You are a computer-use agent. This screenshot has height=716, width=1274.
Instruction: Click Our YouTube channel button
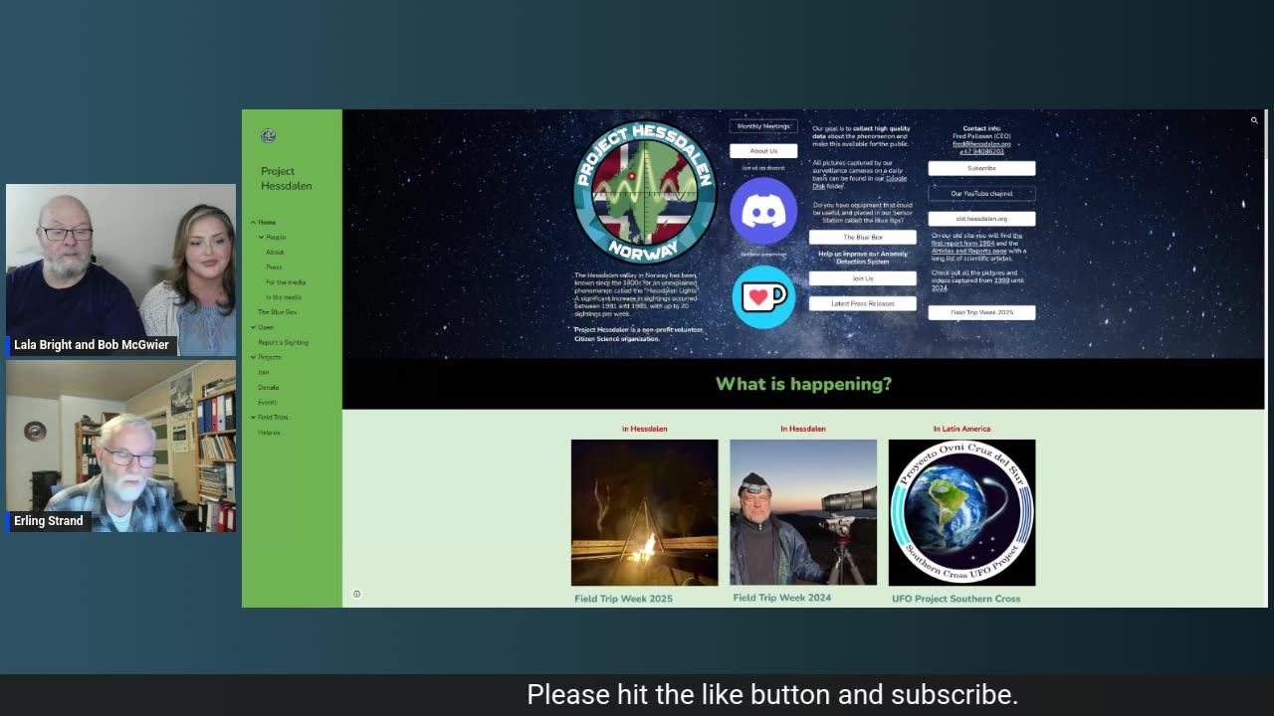coord(981,193)
